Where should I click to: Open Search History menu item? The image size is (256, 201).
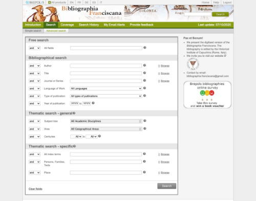[x=89, y=25]
